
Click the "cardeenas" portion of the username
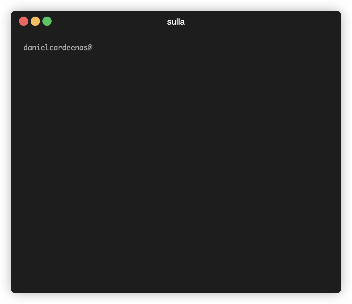click(x=68, y=47)
